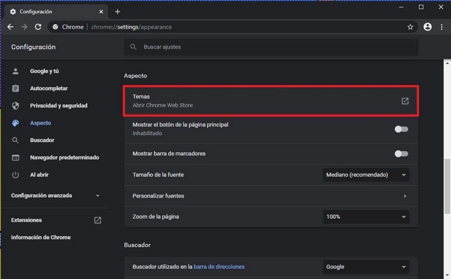Click the bookmark star icon in address bar
This screenshot has height=279, width=451.
(410, 27)
